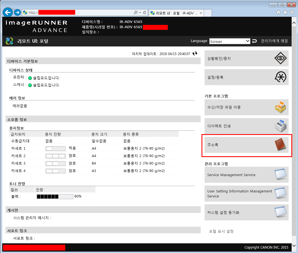Minimize the browser window
298x253 pixels.
273,5
